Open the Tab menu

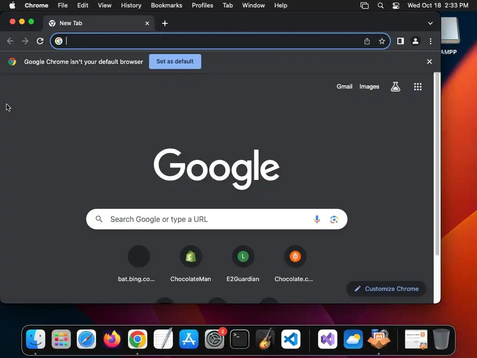[x=227, y=6]
